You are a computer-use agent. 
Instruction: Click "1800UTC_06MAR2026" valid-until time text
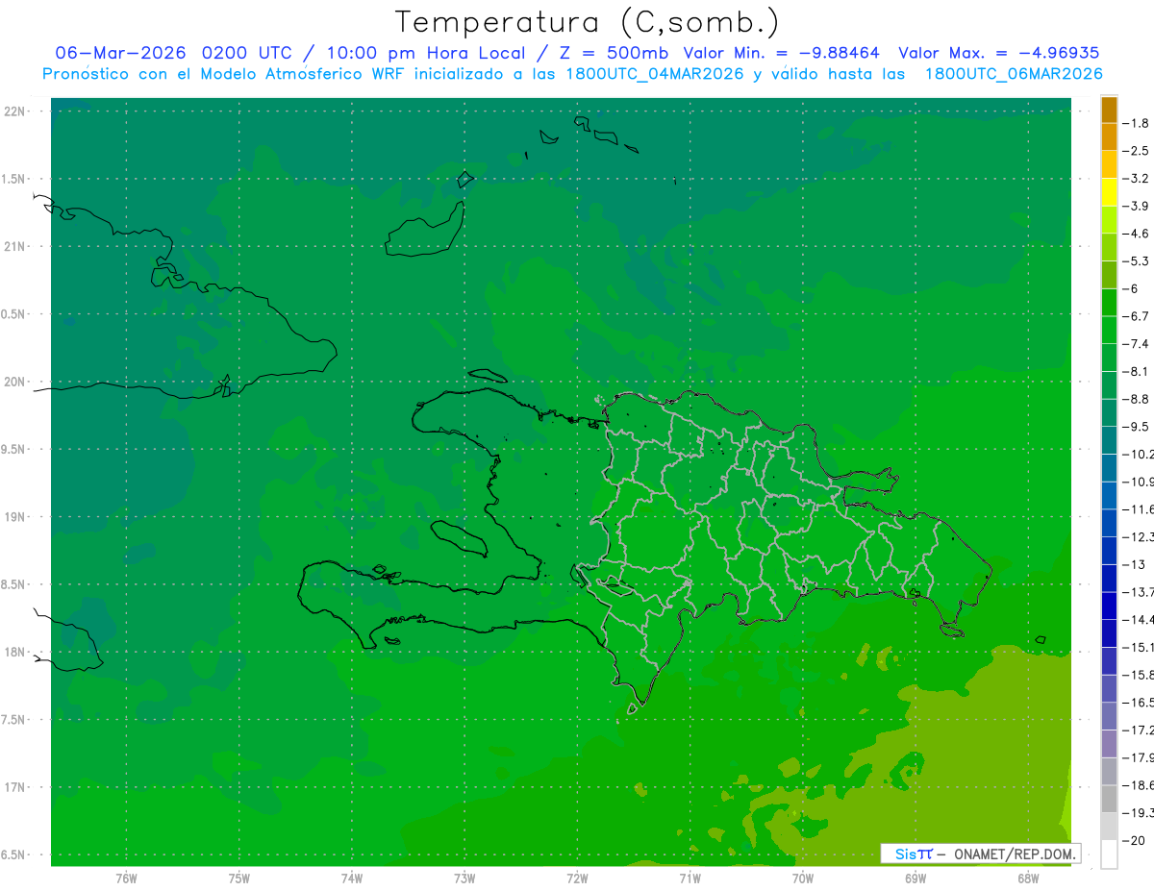coord(1014,74)
